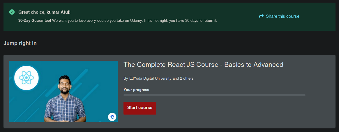Image resolution: width=339 pixels, height=132 pixels.
Task: Click the share arrow icon
Action: pyautogui.click(x=261, y=16)
